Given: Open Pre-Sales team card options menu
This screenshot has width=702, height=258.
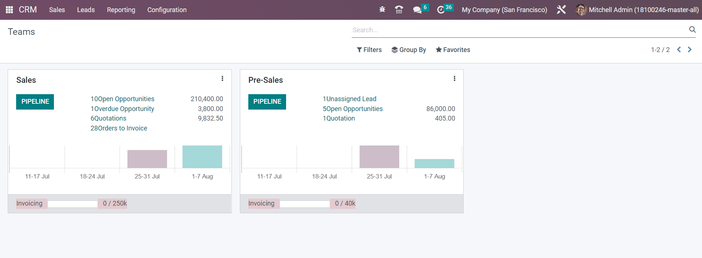Looking at the screenshot, I should (x=454, y=78).
